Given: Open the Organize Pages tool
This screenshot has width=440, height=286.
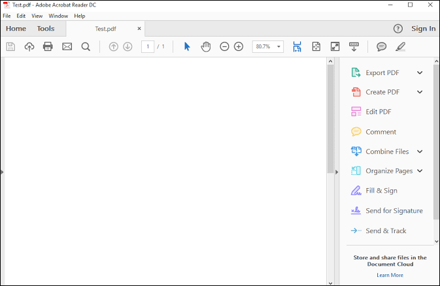Looking at the screenshot, I should coord(382,171).
